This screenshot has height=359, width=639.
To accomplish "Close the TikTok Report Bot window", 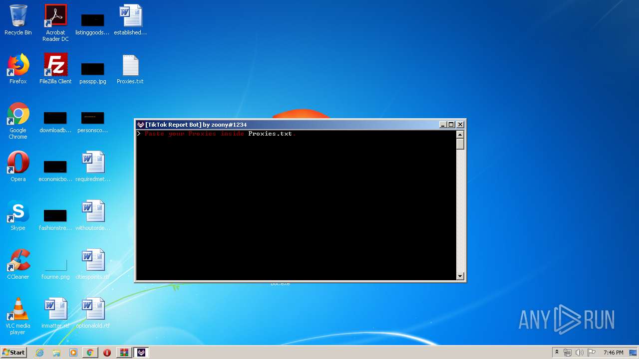I will [460, 125].
